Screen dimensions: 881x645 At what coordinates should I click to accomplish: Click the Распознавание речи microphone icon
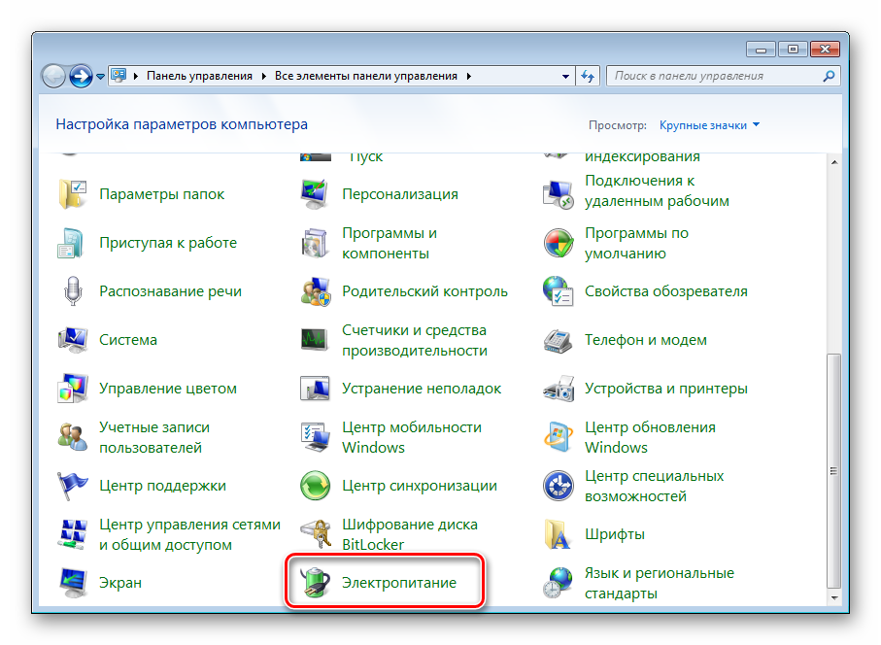[73, 291]
